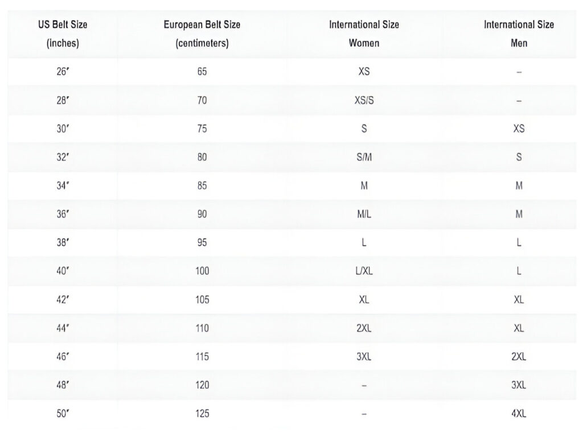Click the men's "4XL" size cell
Viewport: 583px width, 441px height.
tap(519, 414)
